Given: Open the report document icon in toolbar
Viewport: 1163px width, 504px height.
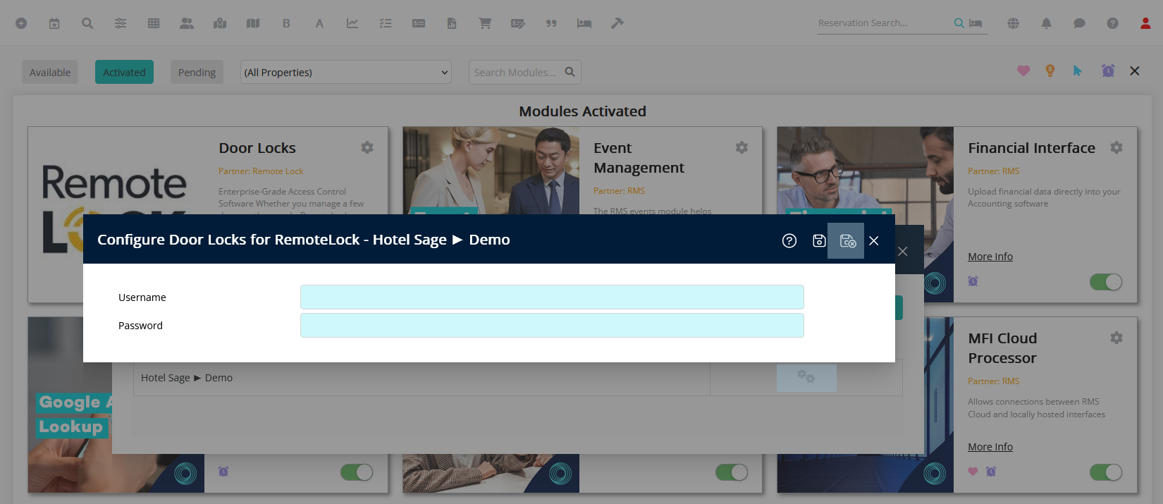Looking at the screenshot, I should 452,23.
